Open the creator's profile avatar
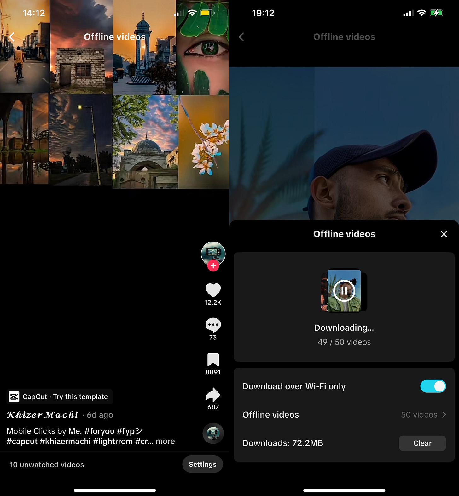 tap(213, 254)
